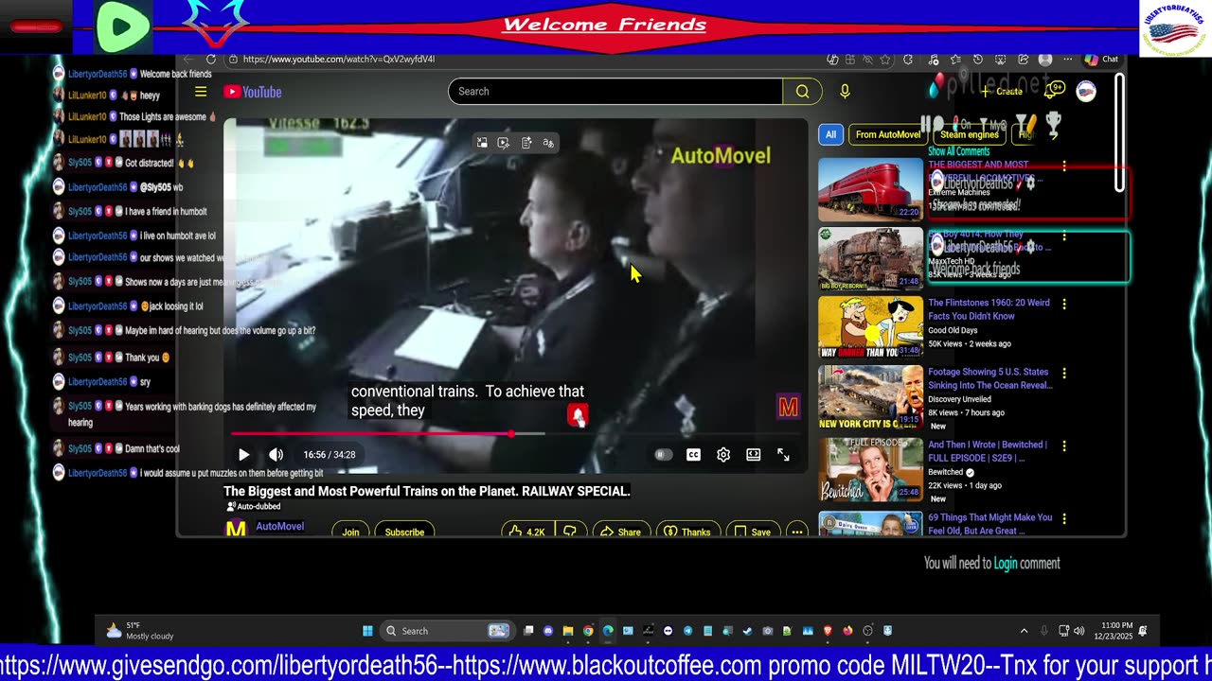The width and height of the screenshot is (1212, 681).
Task: Play the YouTube video
Action: coord(243,455)
